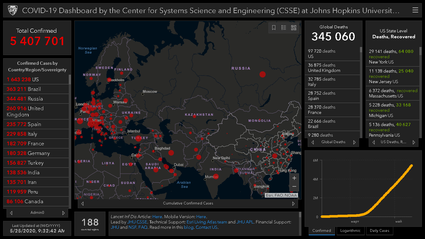Zoom in on the map
This screenshot has height=239, width=425.
(x=294, y=178)
